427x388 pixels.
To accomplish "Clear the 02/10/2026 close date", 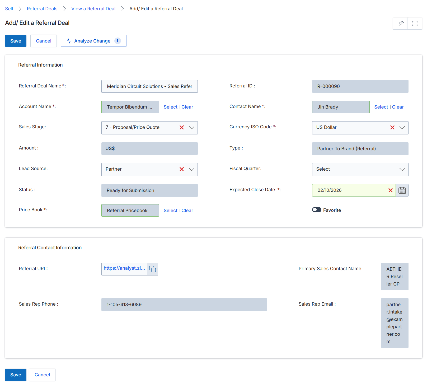I will click(x=391, y=190).
